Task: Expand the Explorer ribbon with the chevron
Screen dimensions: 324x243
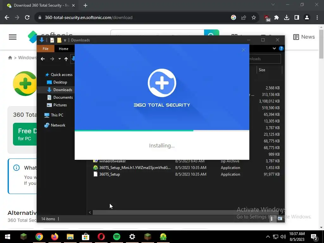Action: click(x=274, y=48)
